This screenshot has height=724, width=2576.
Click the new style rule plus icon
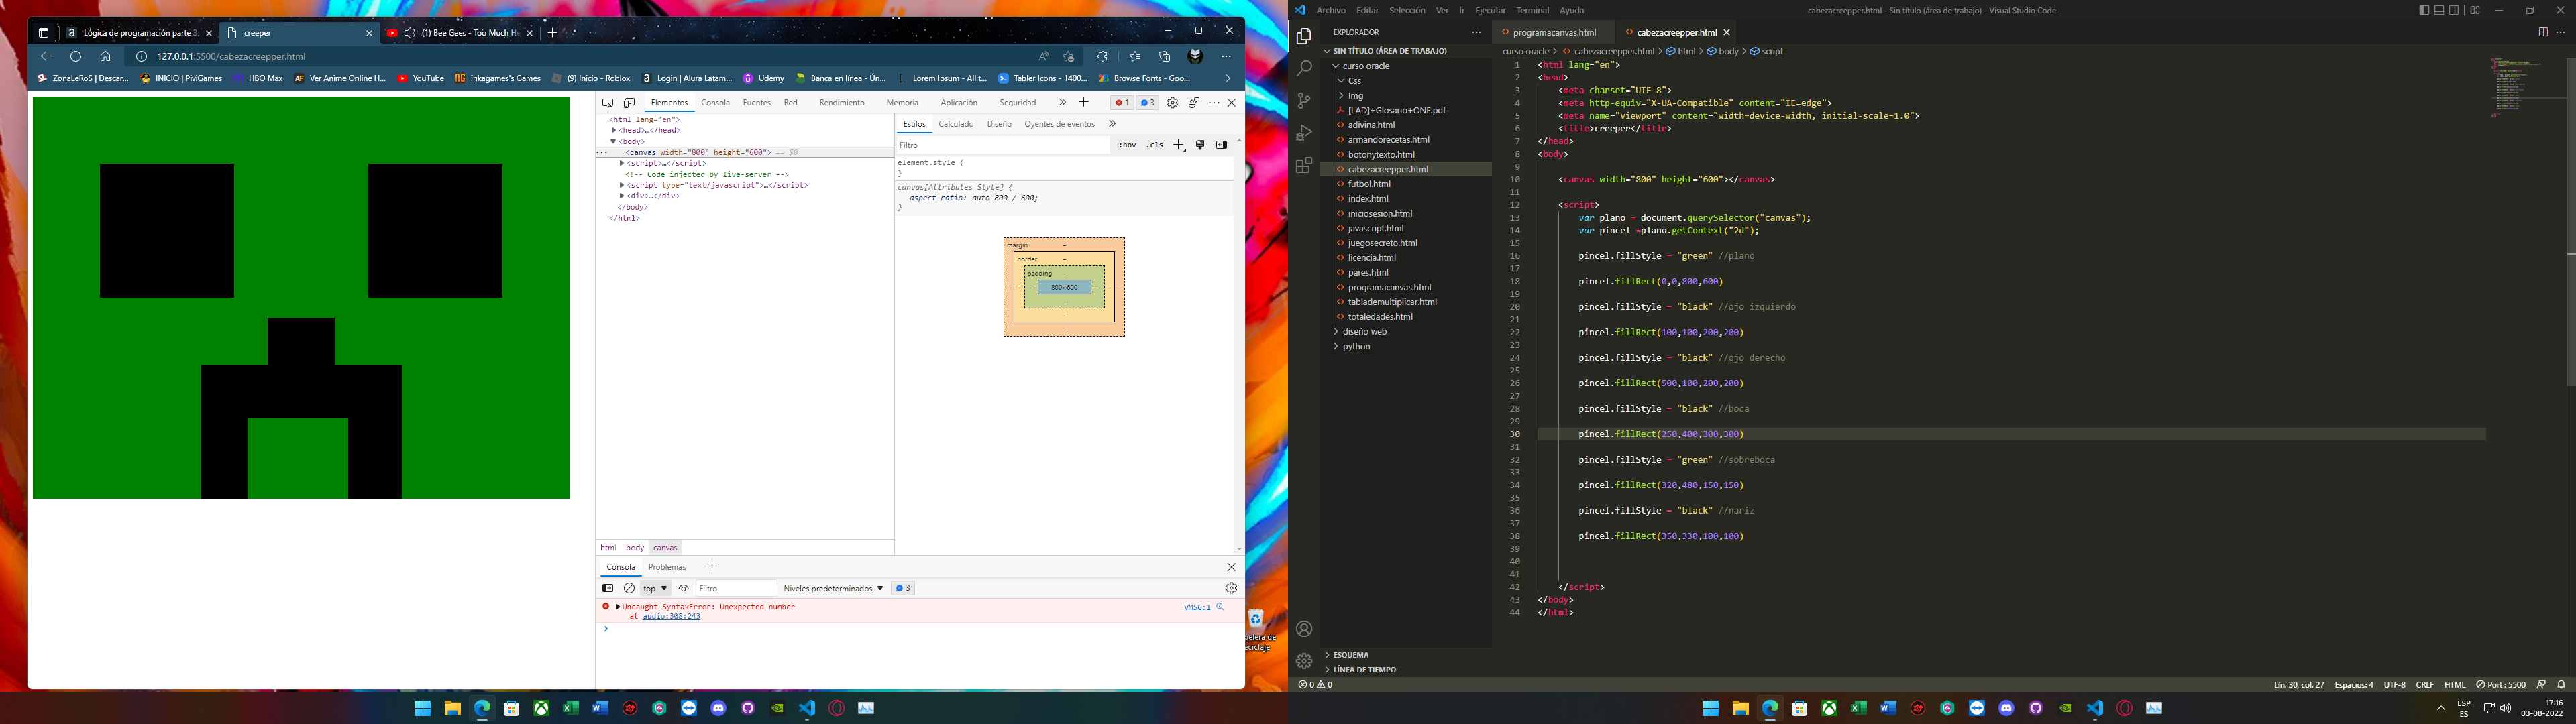pos(1179,145)
